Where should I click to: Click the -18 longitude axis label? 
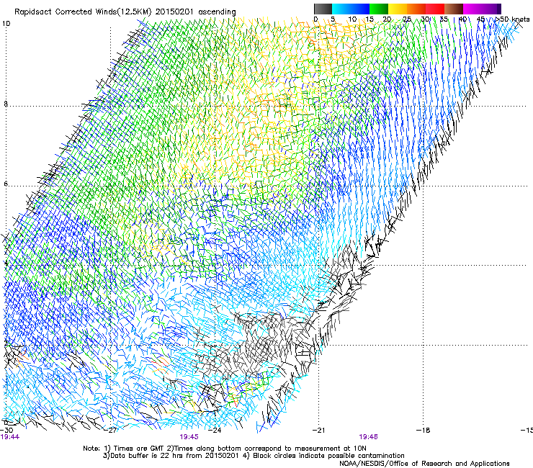tap(424, 430)
